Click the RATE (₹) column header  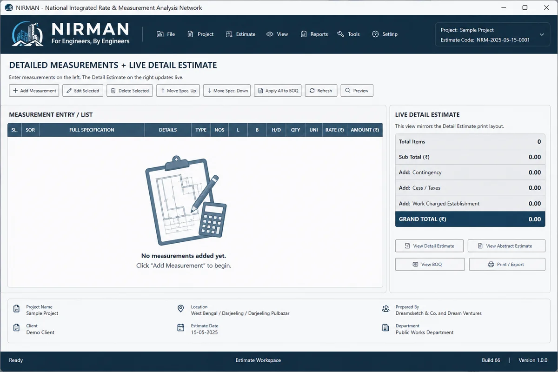tap(335, 130)
